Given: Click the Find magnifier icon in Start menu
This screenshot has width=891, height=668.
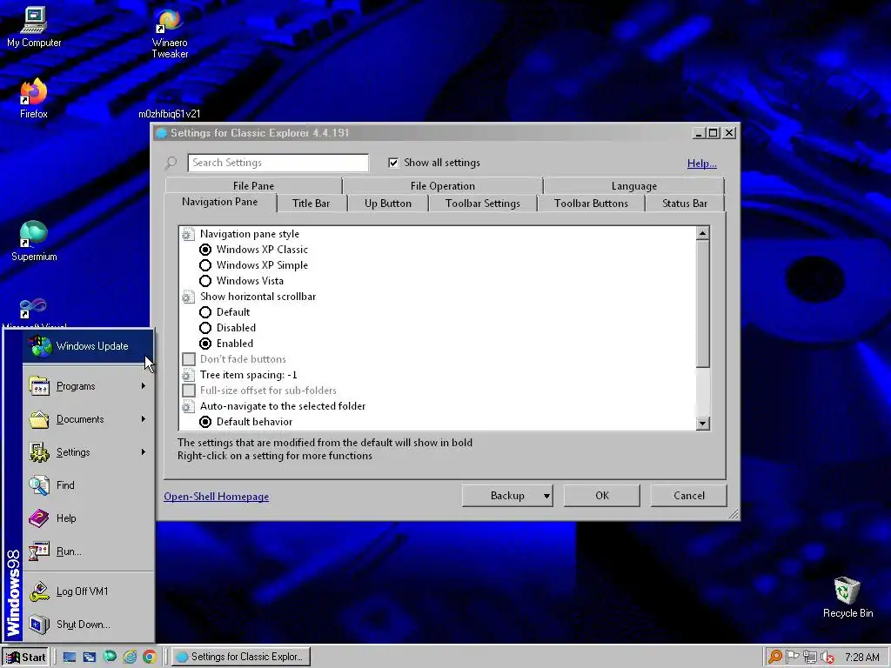Looking at the screenshot, I should 38,485.
